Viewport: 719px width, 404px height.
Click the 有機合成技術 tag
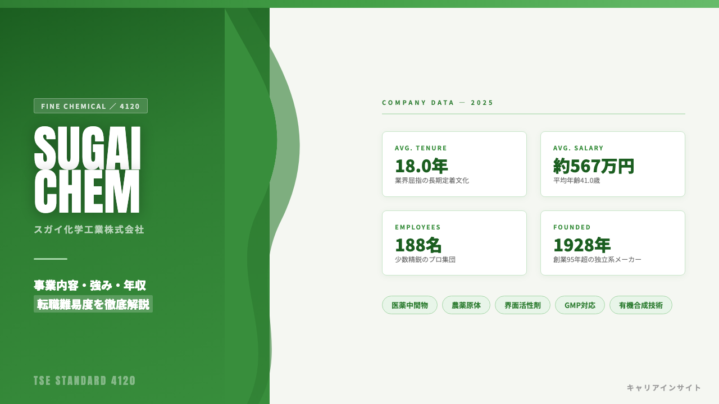[x=641, y=305]
